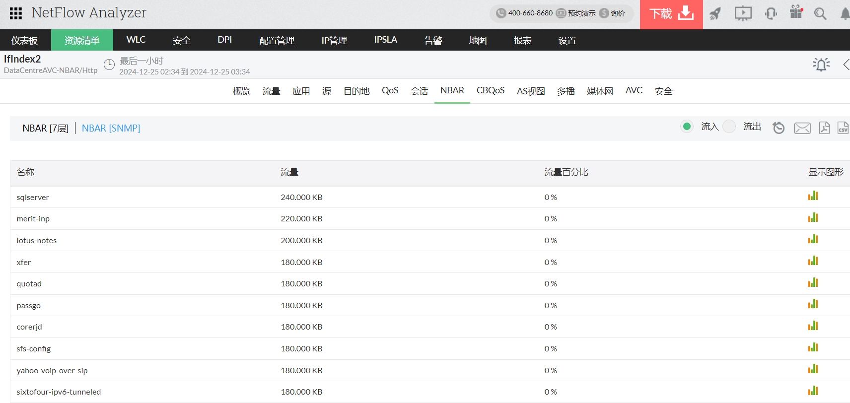The image size is (850, 403).
Task: Open scheduled history clock icon
Action: (x=779, y=128)
